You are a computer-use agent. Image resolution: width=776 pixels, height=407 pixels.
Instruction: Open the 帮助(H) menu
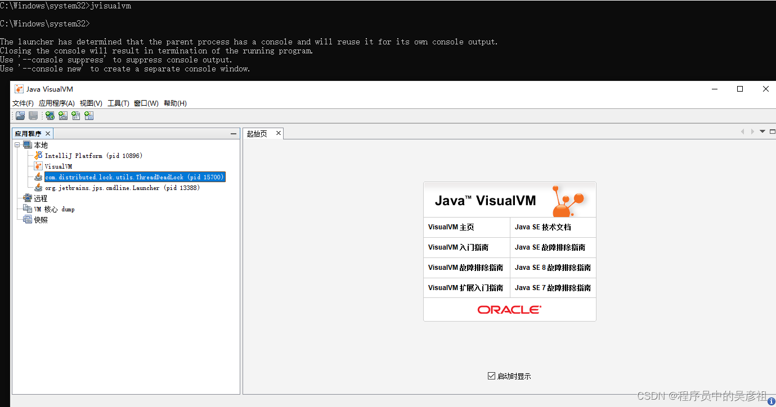[175, 103]
